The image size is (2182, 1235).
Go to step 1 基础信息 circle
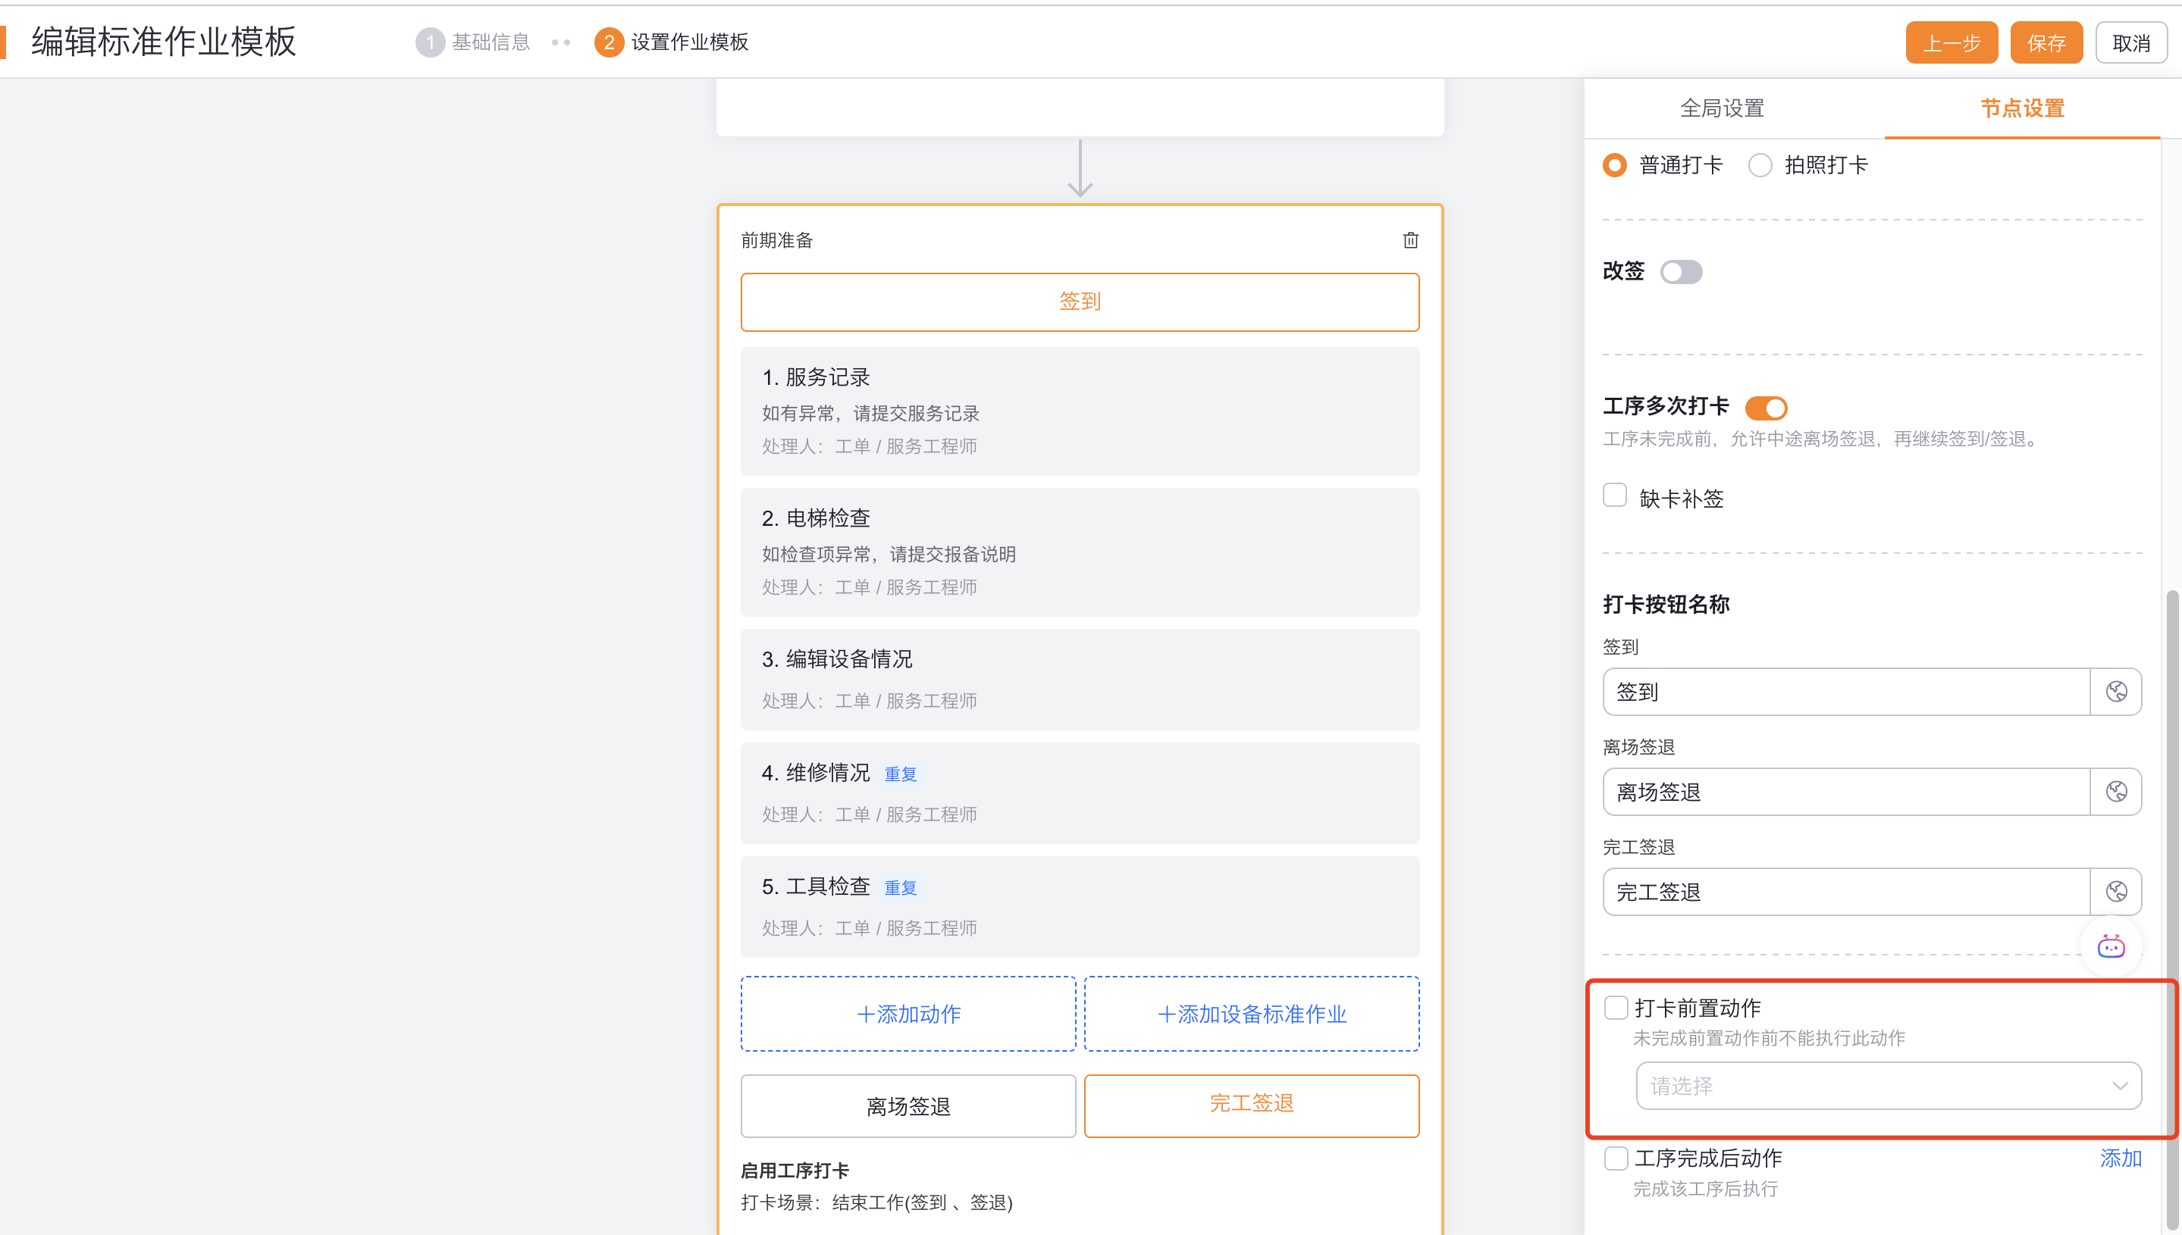tap(429, 42)
